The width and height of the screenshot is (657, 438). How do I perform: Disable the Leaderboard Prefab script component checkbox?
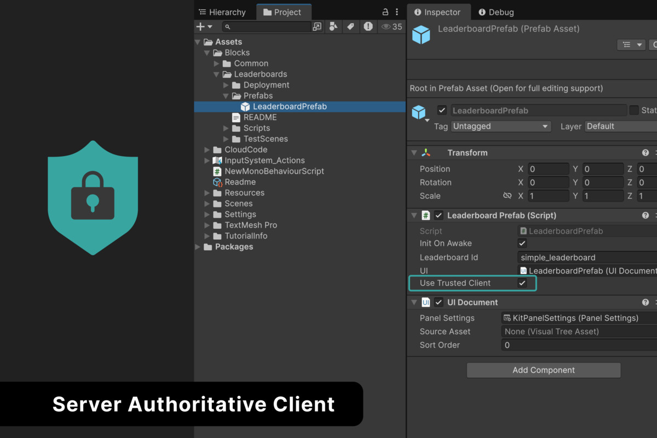pos(439,216)
